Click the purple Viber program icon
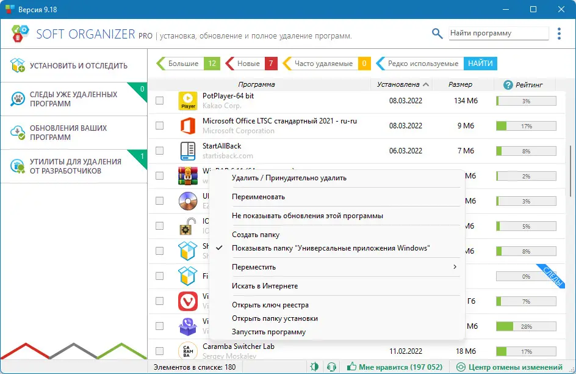The image size is (576, 374). click(188, 326)
